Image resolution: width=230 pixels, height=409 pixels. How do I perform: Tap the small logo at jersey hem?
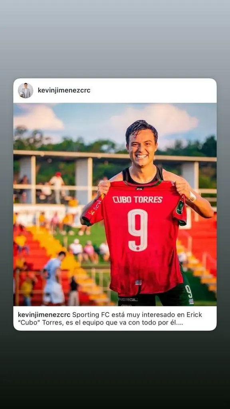pyautogui.click(x=138, y=282)
